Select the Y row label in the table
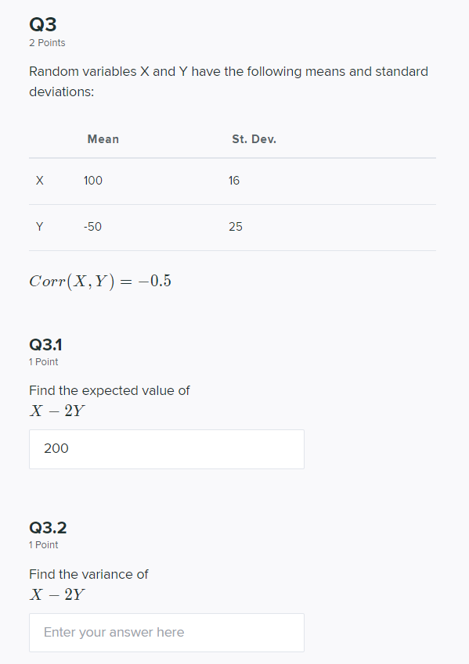 pos(39,227)
